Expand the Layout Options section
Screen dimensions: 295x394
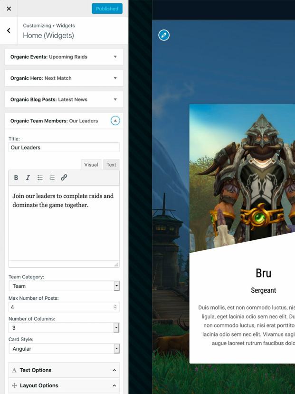[64, 385]
